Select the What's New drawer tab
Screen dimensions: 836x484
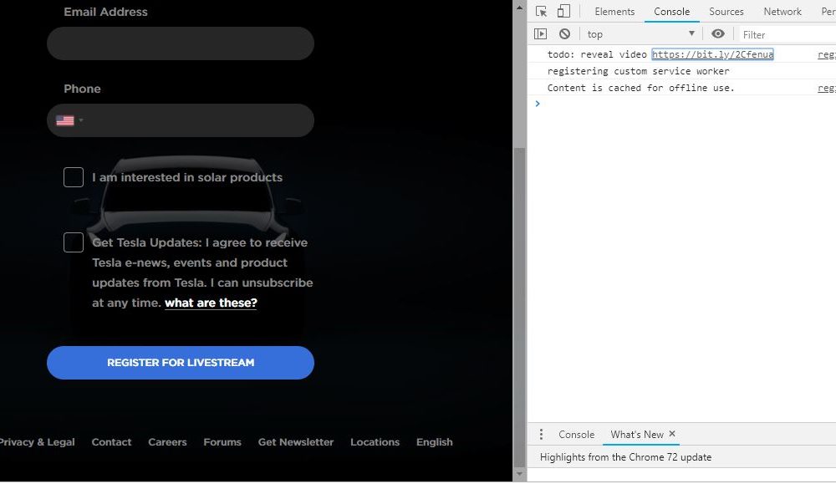(636, 435)
